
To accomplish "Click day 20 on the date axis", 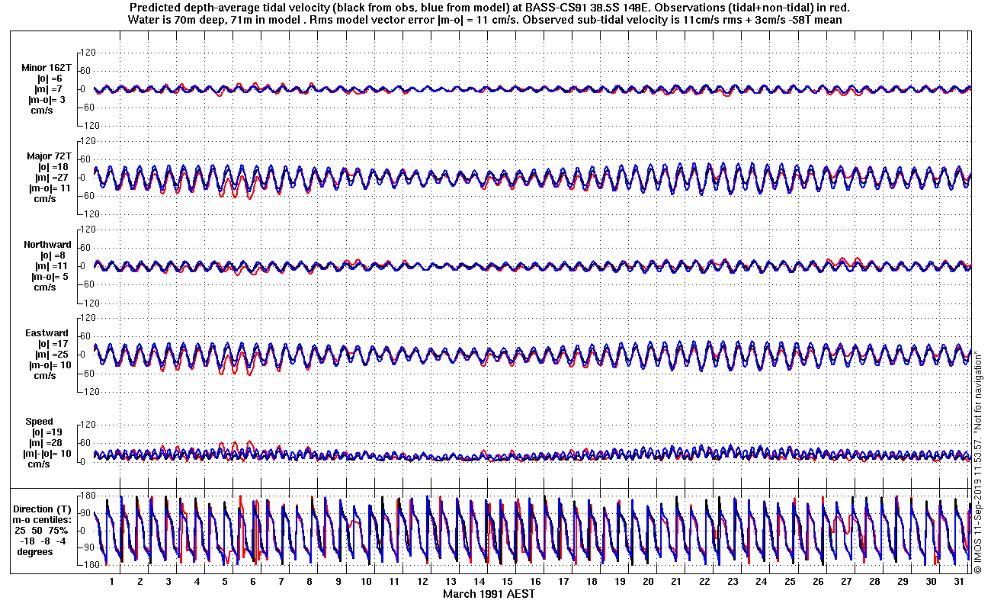I will (x=648, y=582).
